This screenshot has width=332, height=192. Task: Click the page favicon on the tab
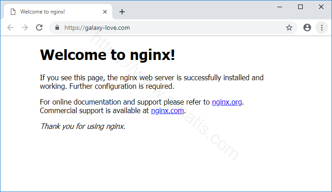(x=13, y=12)
